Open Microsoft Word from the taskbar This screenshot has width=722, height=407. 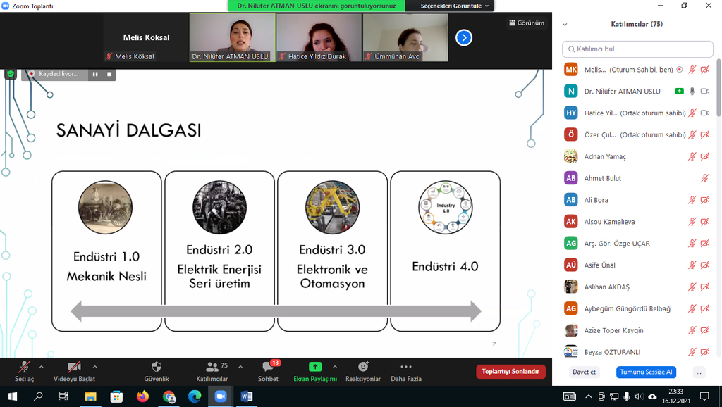247,396
